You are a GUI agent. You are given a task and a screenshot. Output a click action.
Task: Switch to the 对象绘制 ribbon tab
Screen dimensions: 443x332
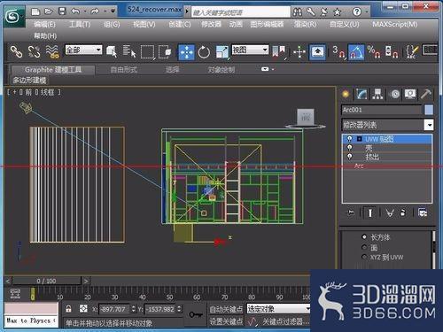221,70
